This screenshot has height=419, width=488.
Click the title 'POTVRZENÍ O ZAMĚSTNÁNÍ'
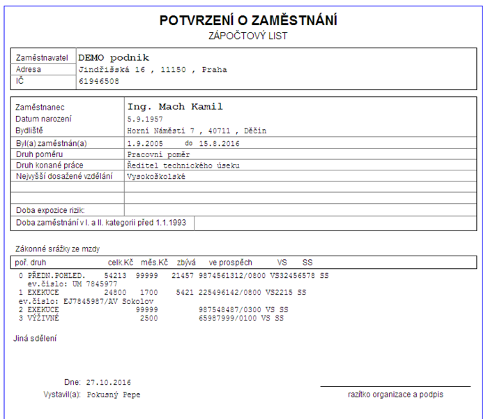tap(248, 20)
